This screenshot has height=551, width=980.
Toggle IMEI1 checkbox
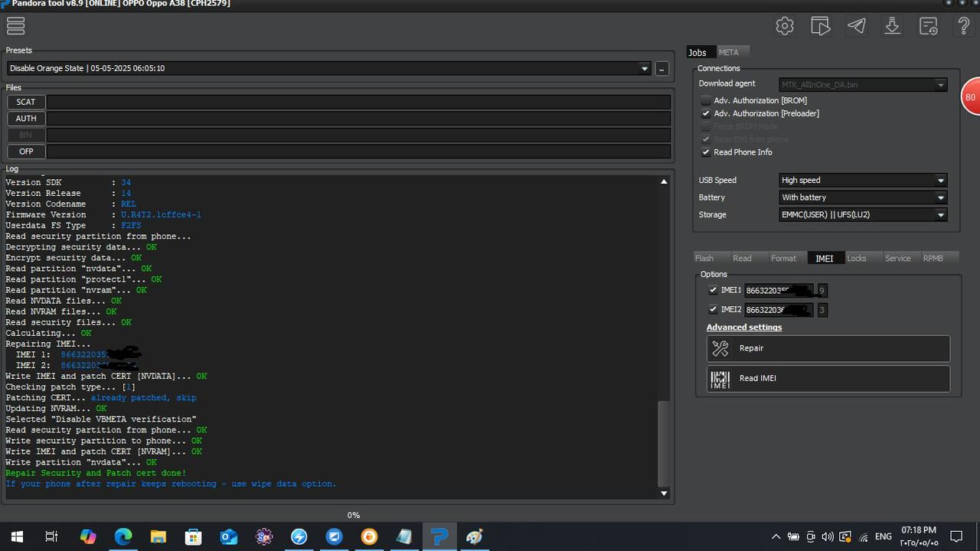pos(713,290)
